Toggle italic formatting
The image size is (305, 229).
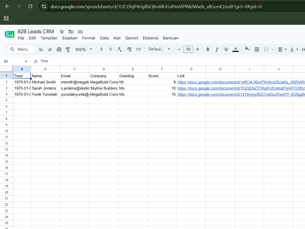(217, 49)
